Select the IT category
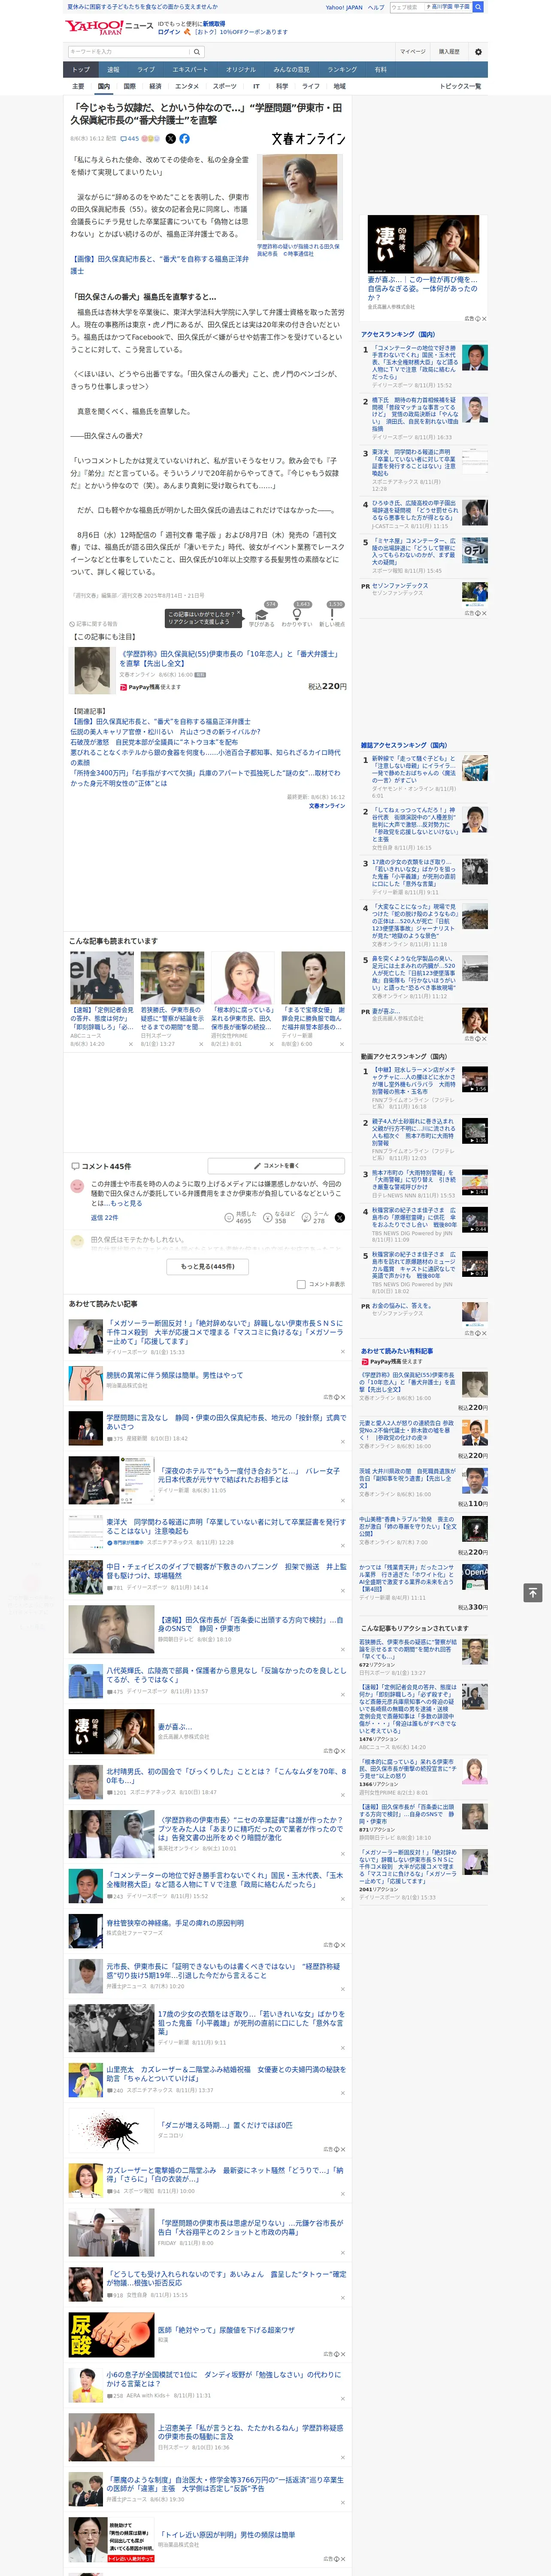The height and width of the screenshot is (2576, 551). tap(256, 86)
